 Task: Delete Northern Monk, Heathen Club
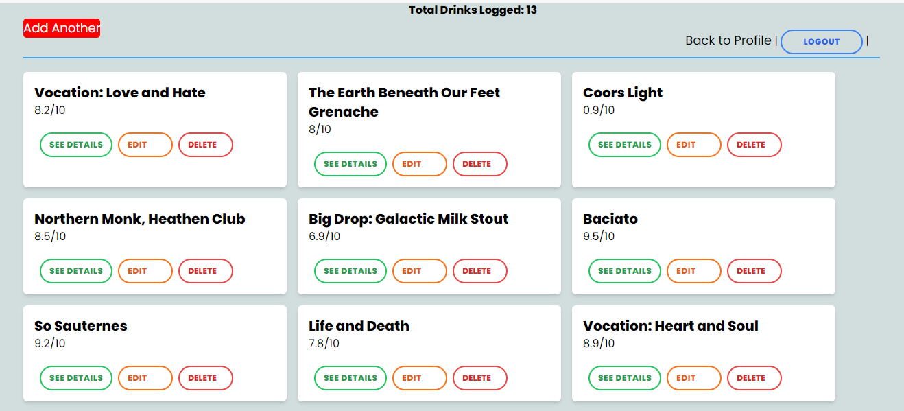tap(205, 270)
